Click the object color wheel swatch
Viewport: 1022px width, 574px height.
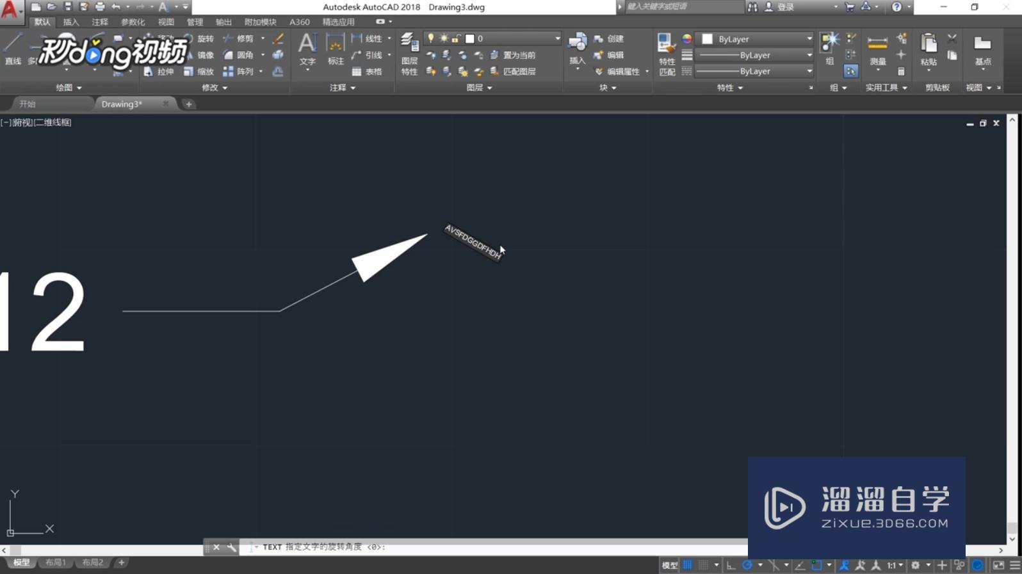click(x=686, y=39)
